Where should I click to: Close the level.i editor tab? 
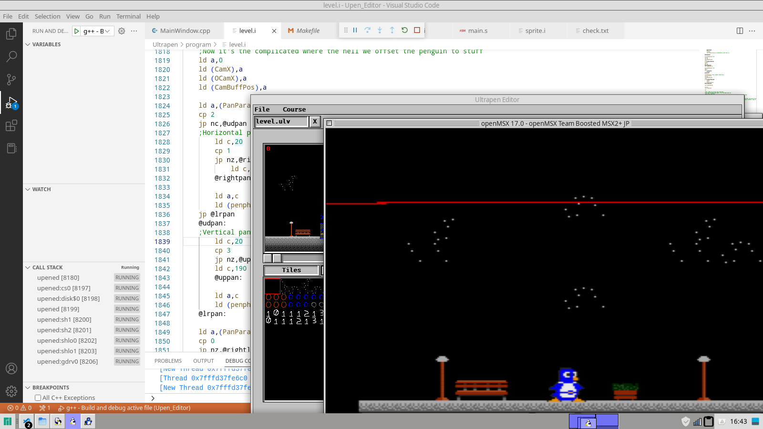coord(274,31)
